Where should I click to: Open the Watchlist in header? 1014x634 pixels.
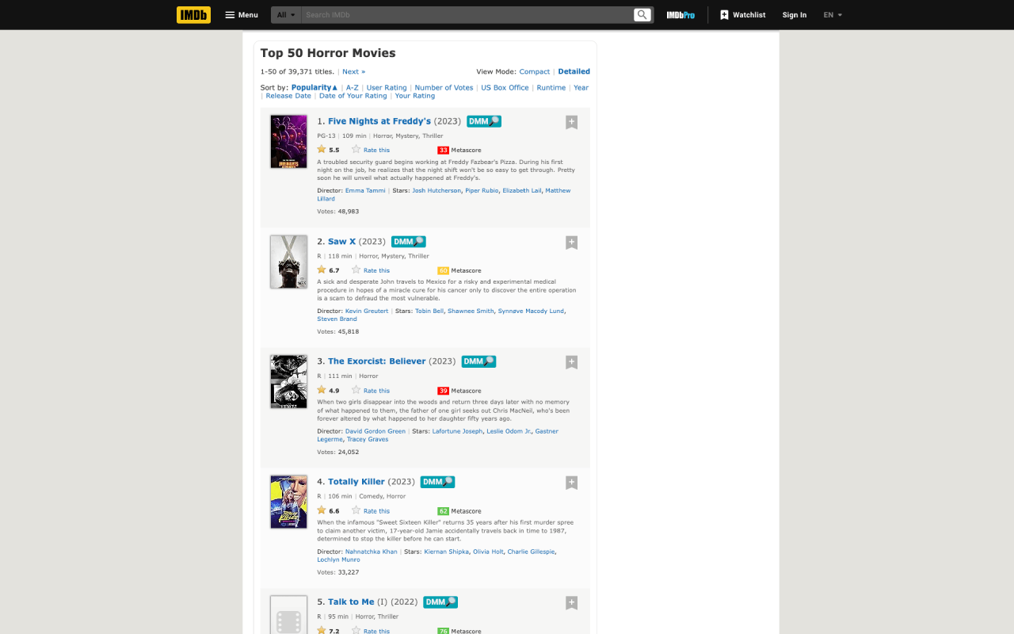[x=743, y=15]
